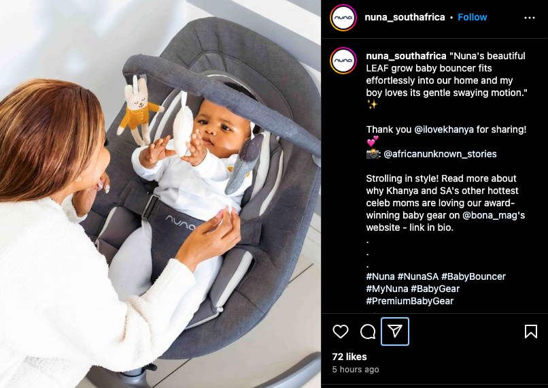548x388 pixels.
Task: Visit the @africanunknown_stories profile mention
Action: (440, 154)
